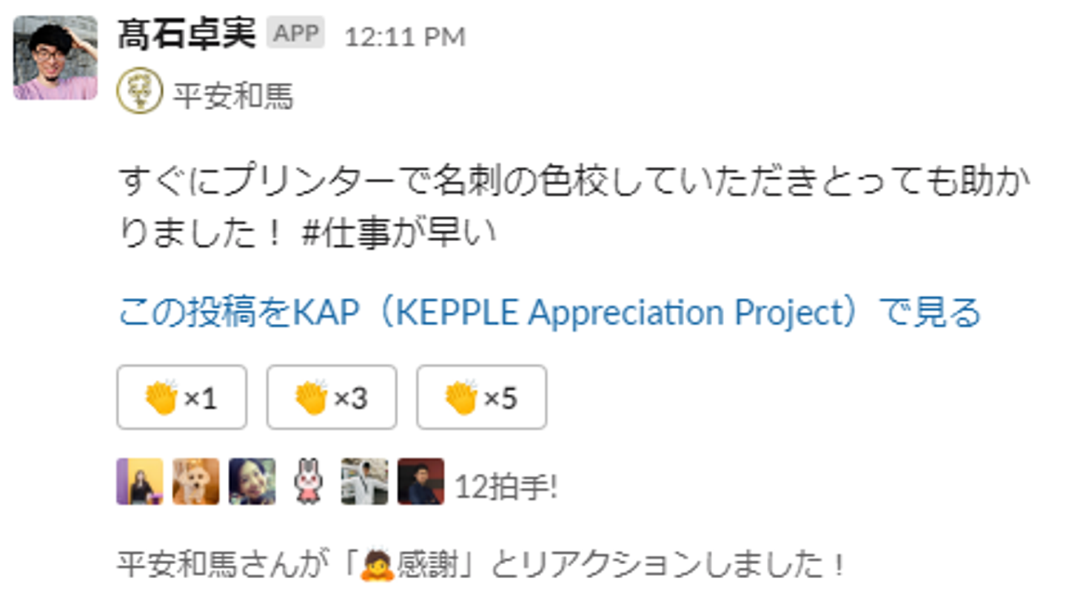
Task: Open the 12:11 PM message timestamp
Action: pyautogui.click(x=404, y=37)
